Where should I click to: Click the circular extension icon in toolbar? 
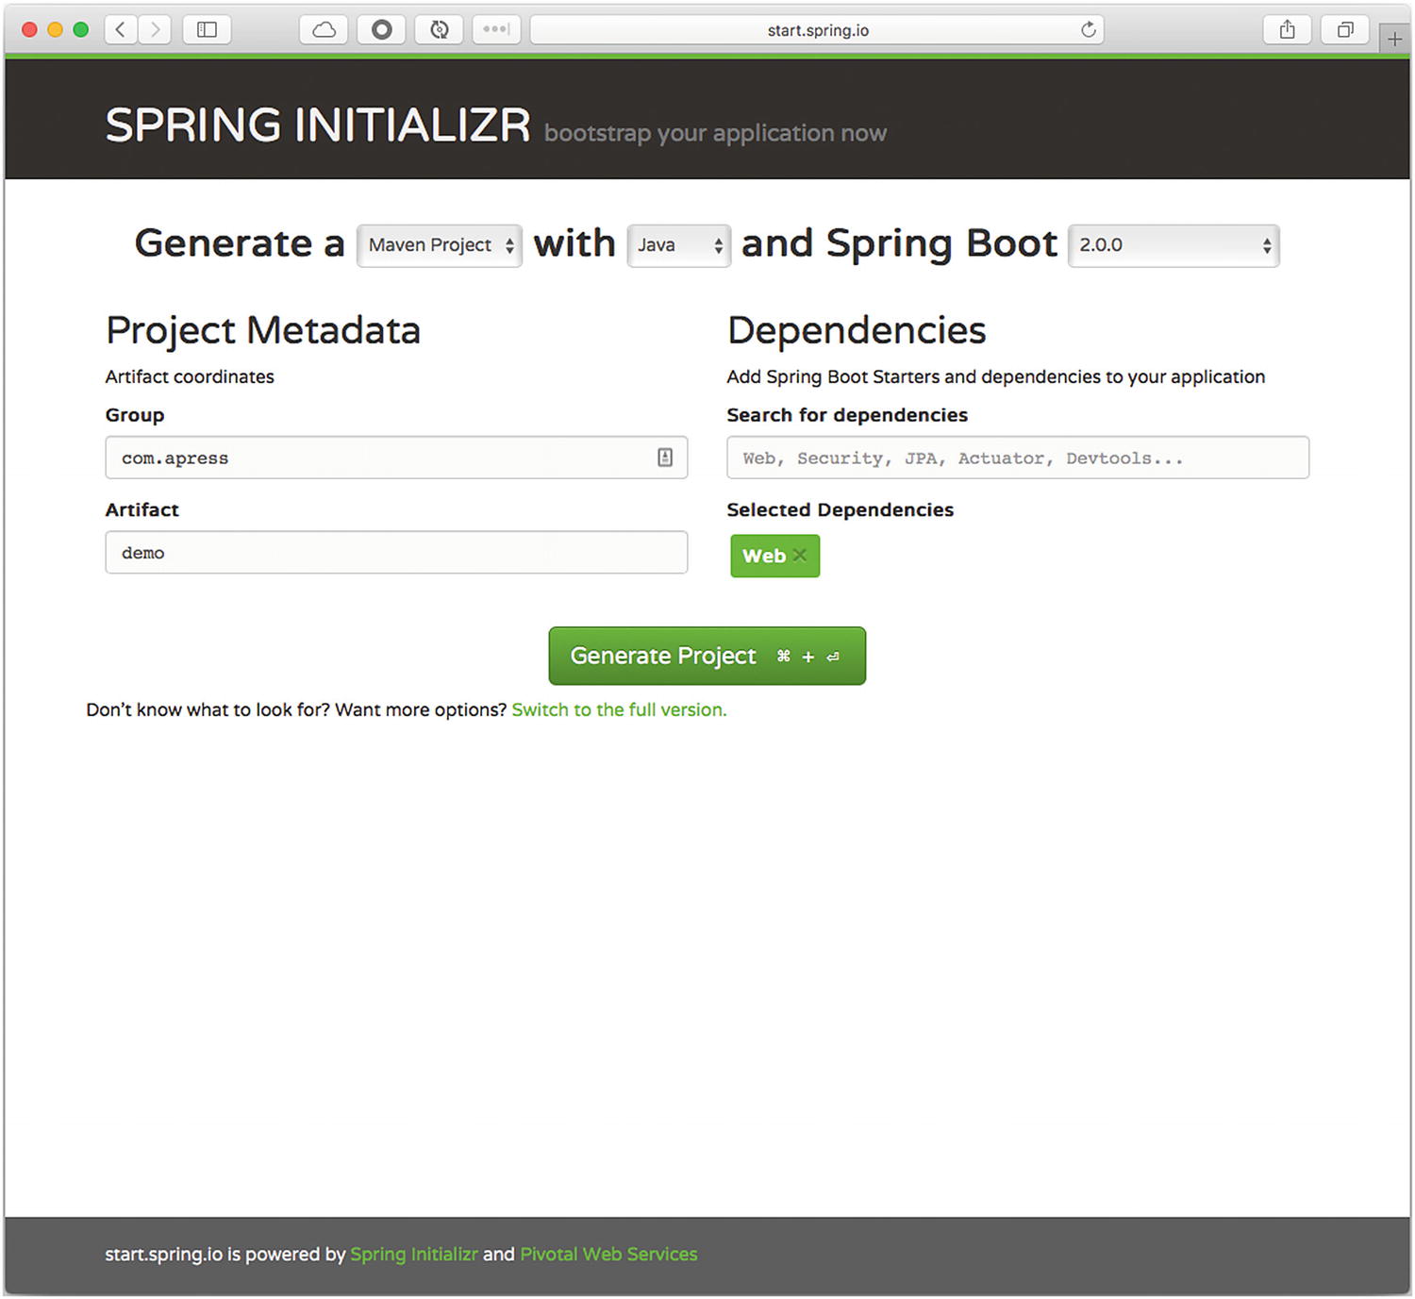coord(381,30)
